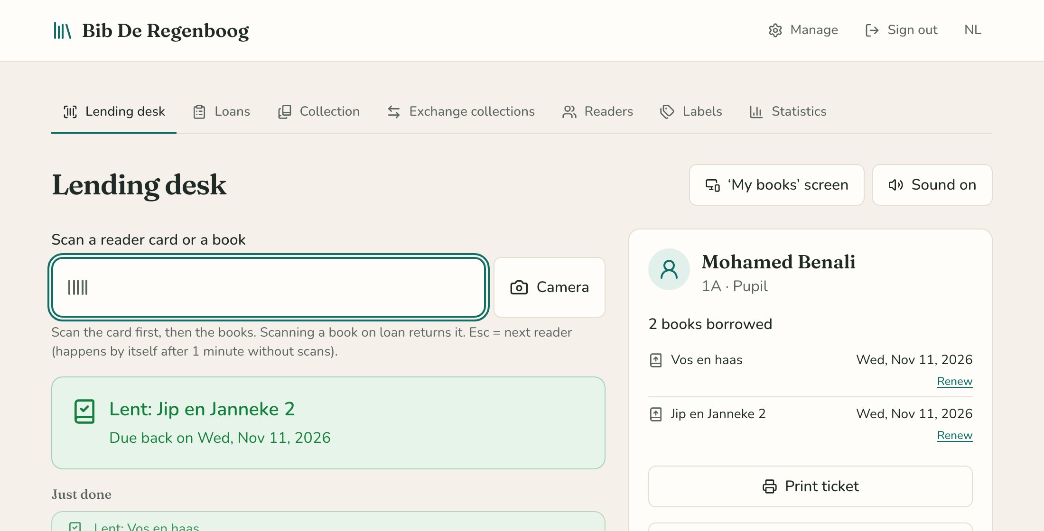Click the Exchange collections arrows icon
This screenshot has width=1044, height=531.
394,112
